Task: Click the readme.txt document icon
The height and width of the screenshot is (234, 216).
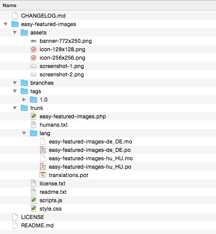Action: pyautogui.click(x=34, y=192)
